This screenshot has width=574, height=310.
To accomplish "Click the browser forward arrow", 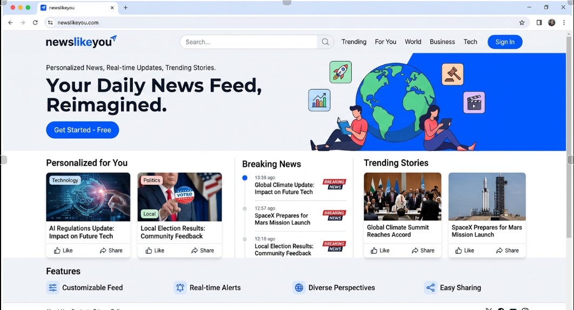I will [x=23, y=22].
